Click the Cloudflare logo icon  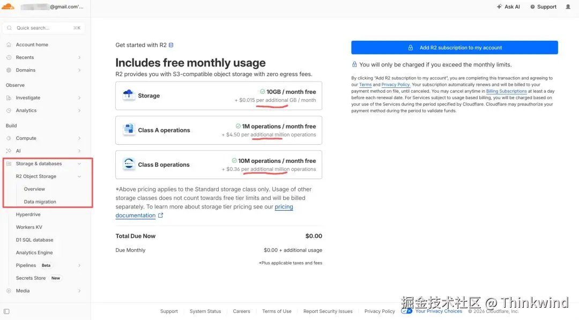8,6
